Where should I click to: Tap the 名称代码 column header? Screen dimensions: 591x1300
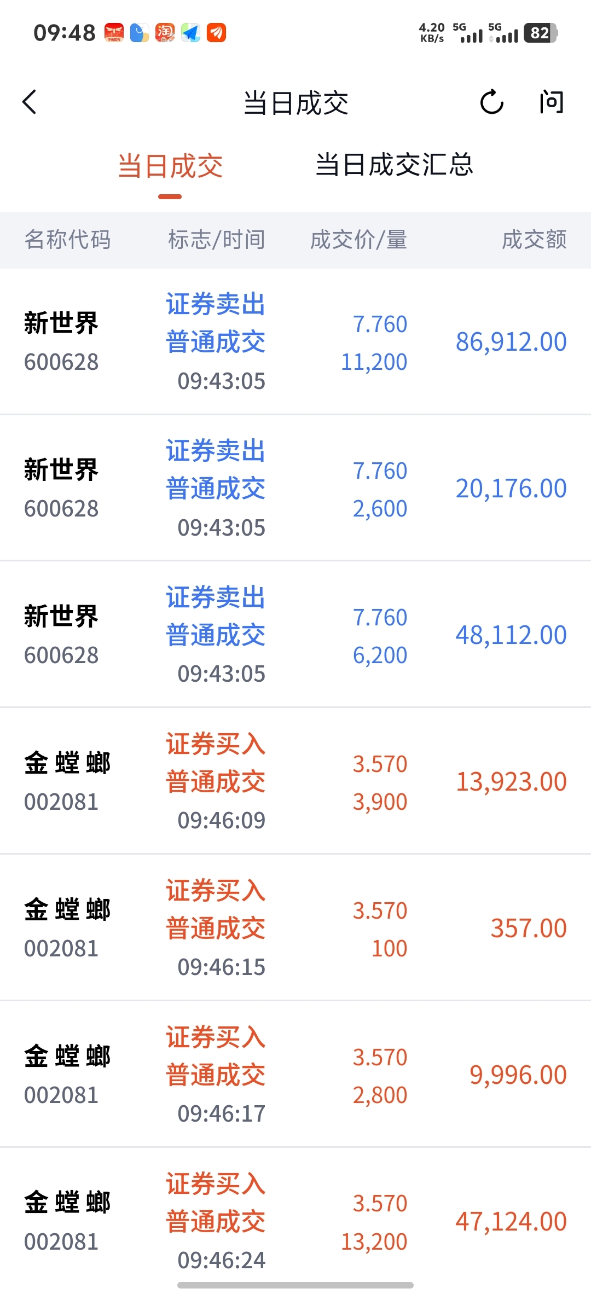tap(68, 240)
